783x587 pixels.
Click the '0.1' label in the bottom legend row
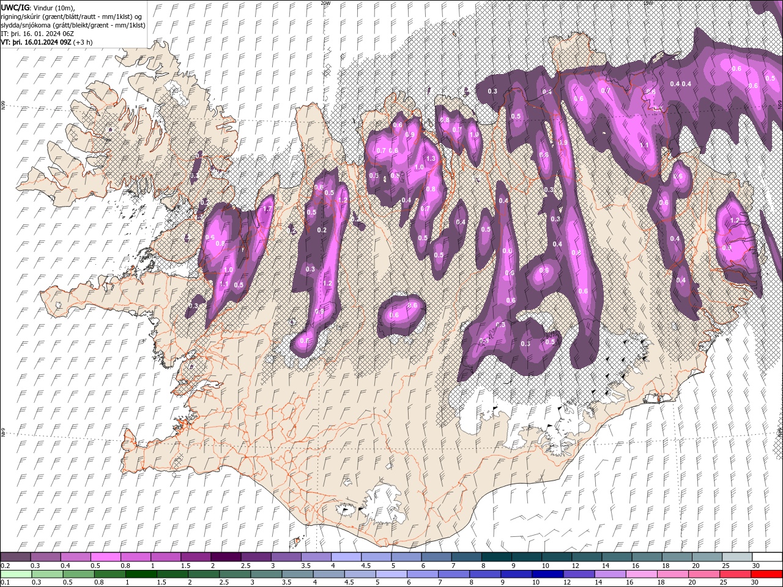(6, 582)
